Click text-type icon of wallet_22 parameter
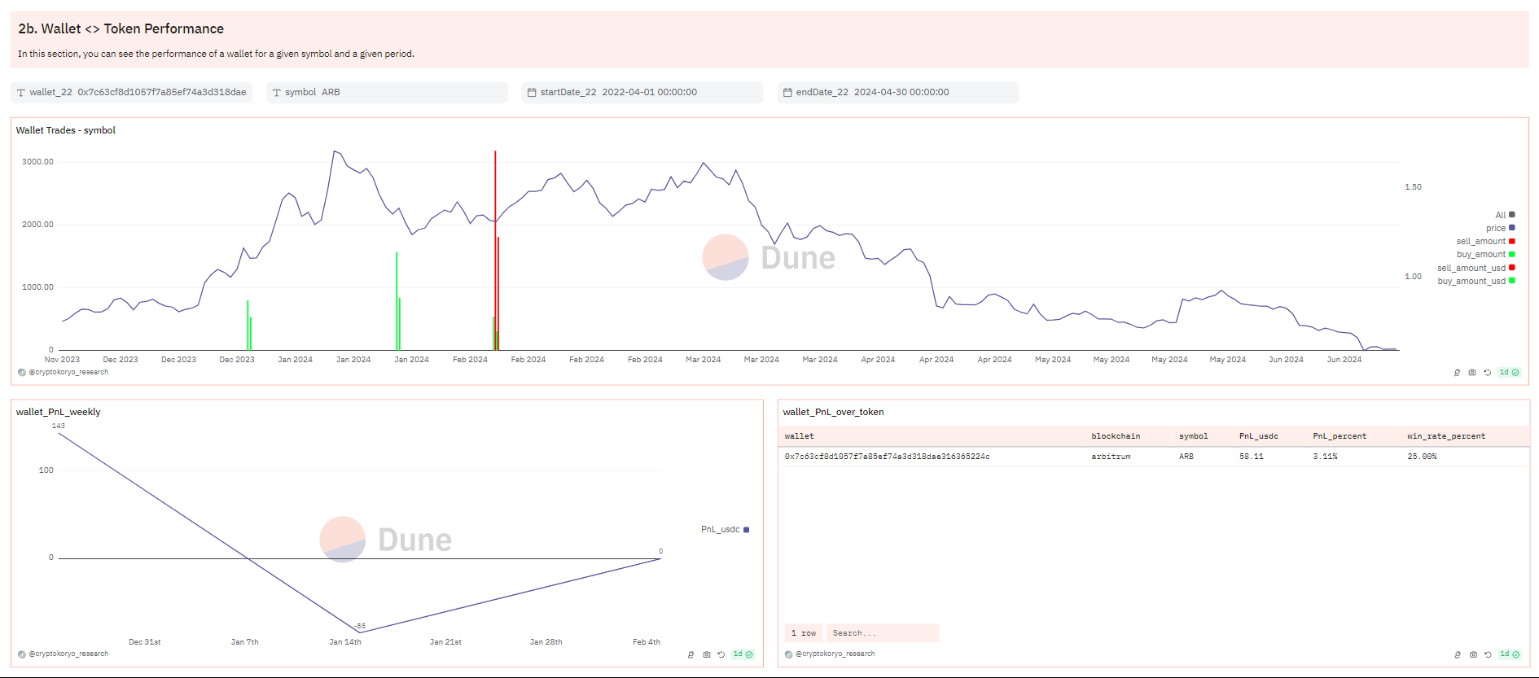Image resolution: width=1539 pixels, height=678 pixels. pyautogui.click(x=21, y=93)
